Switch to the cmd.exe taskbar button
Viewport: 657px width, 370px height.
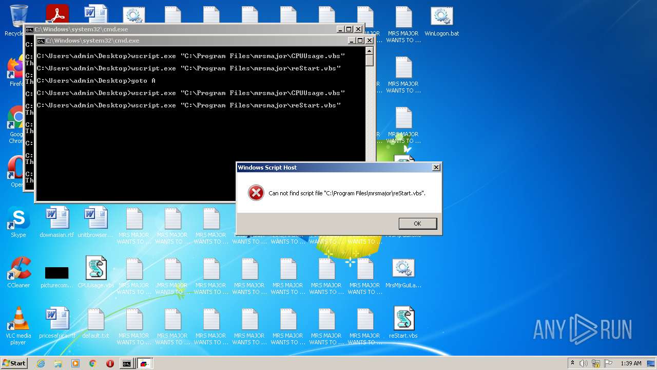[x=127, y=363]
